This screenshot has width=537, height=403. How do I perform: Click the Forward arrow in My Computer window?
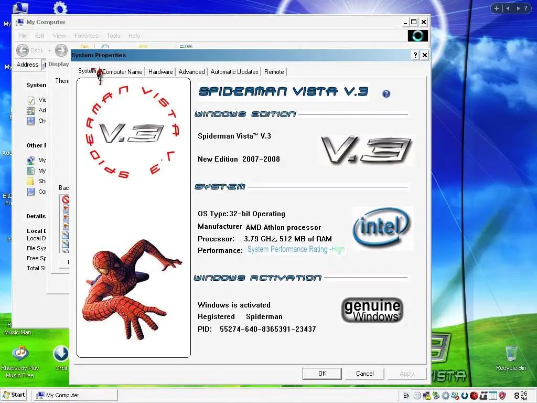61,50
